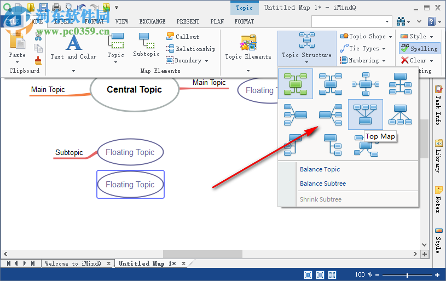Select the Central Topic on the canvas
The width and height of the screenshot is (446, 281).
click(135, 90)
